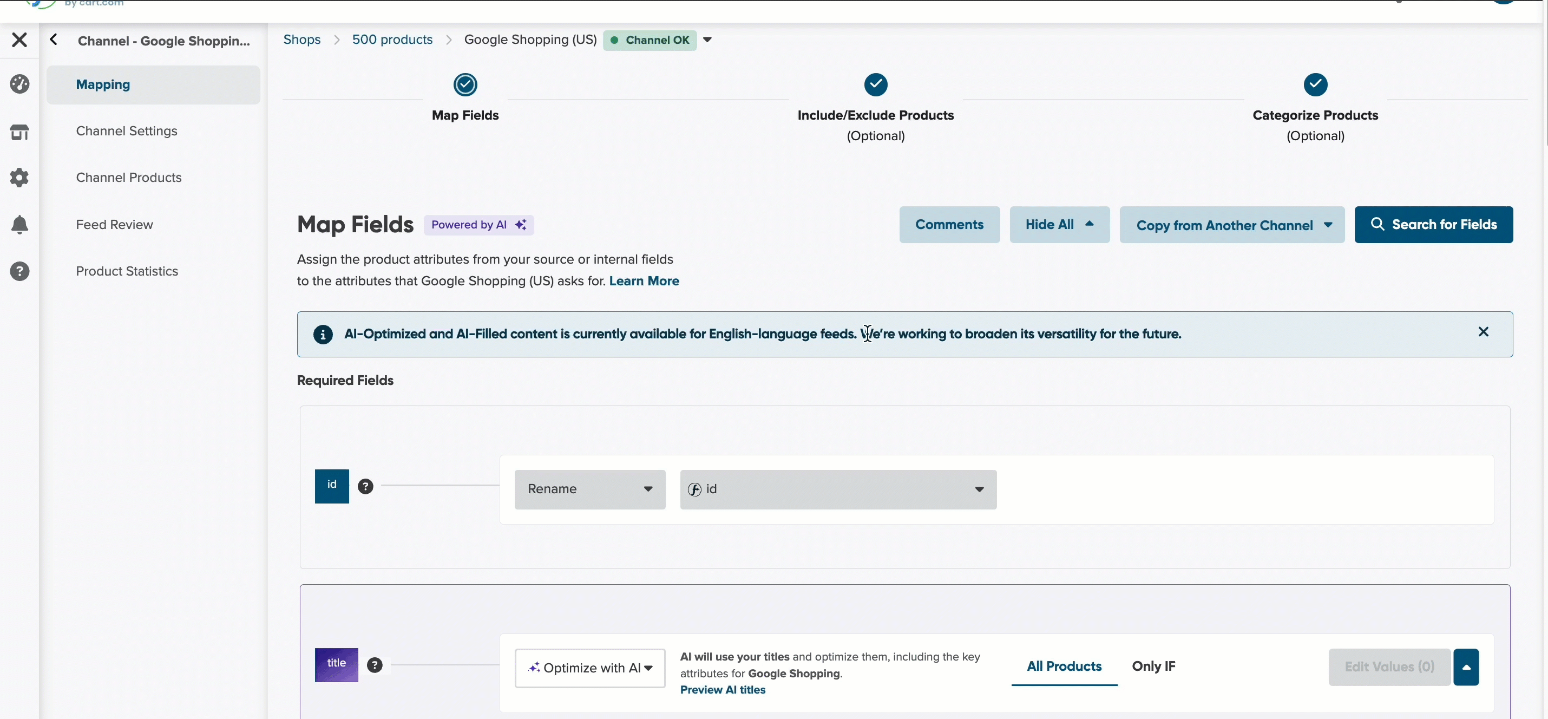The image size is (1548, 719).
Task: Open help question mark icon in sidebar
Action: pyautogui.click(x=19, y=271)
